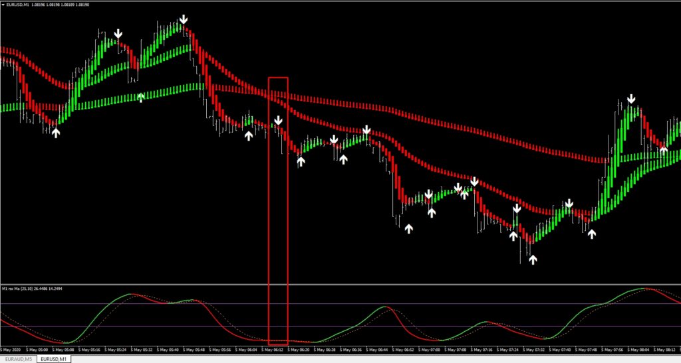Select the lowest buy arrow on the chart
The image size is (681, 363).
[x=533, y=259]
